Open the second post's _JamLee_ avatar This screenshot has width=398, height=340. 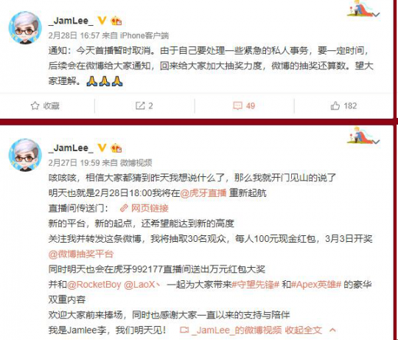[x=25, y=155]
